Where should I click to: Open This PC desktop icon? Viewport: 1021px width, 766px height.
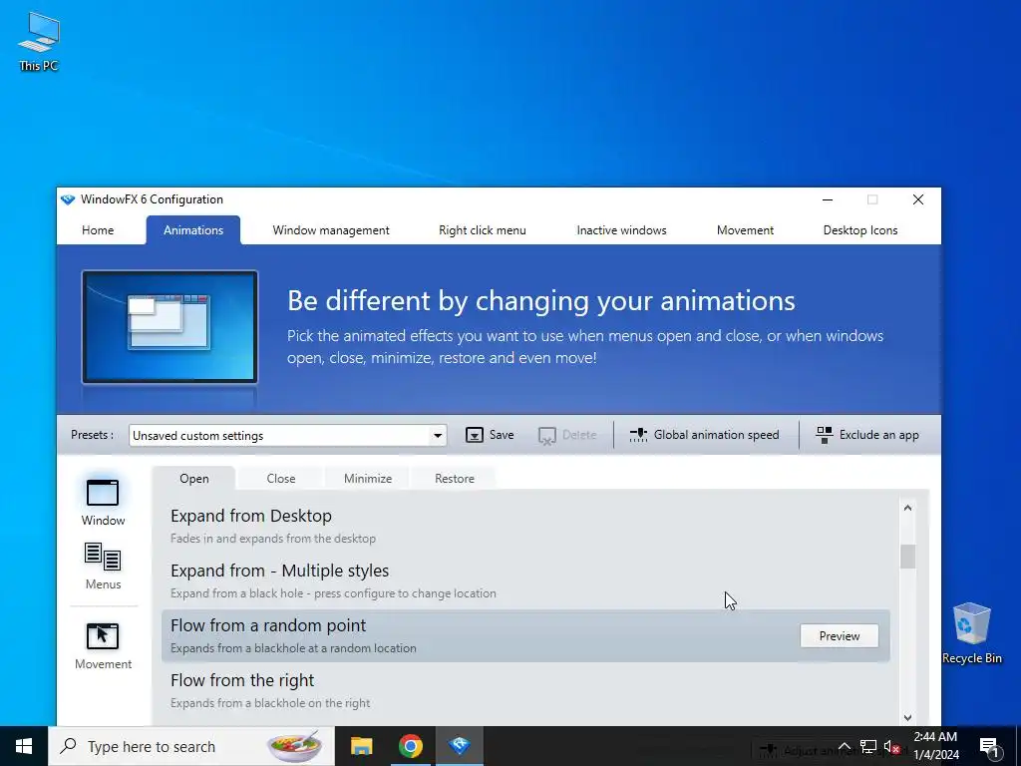tap(39, 42)
